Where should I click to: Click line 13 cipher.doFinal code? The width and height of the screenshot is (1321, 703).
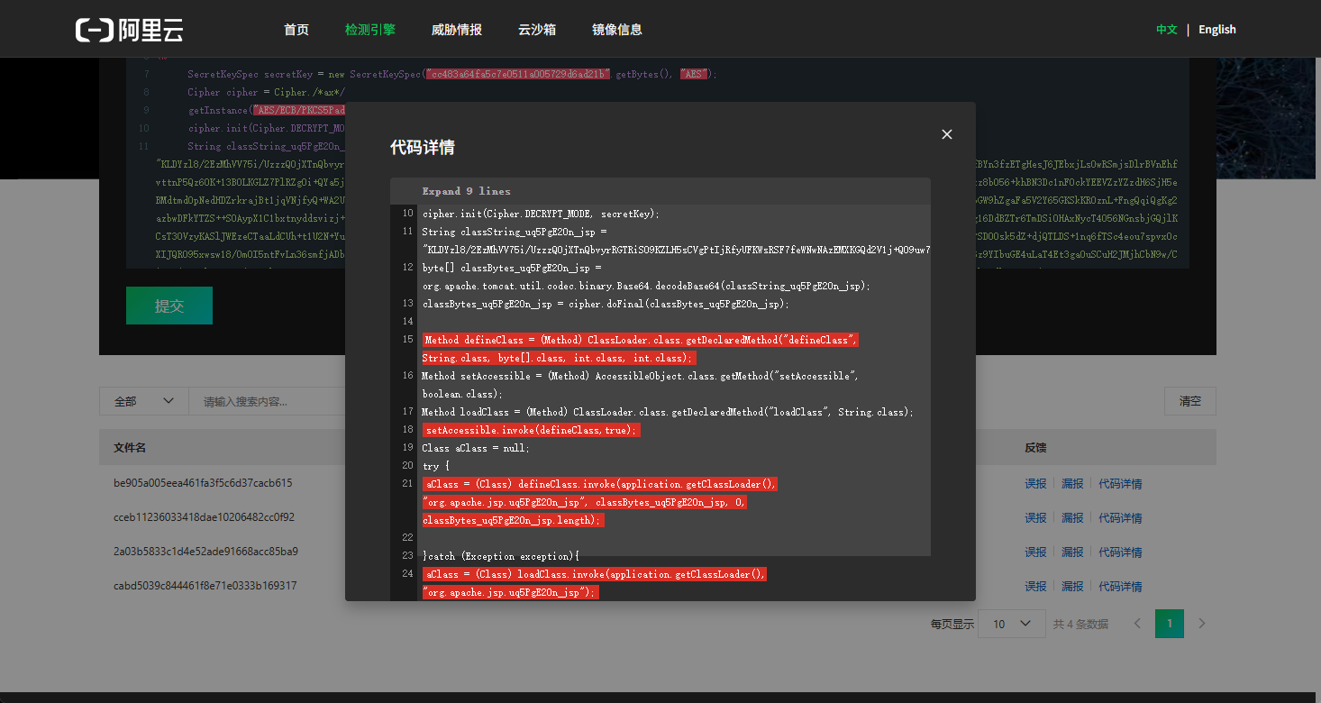tap(606, 304)
